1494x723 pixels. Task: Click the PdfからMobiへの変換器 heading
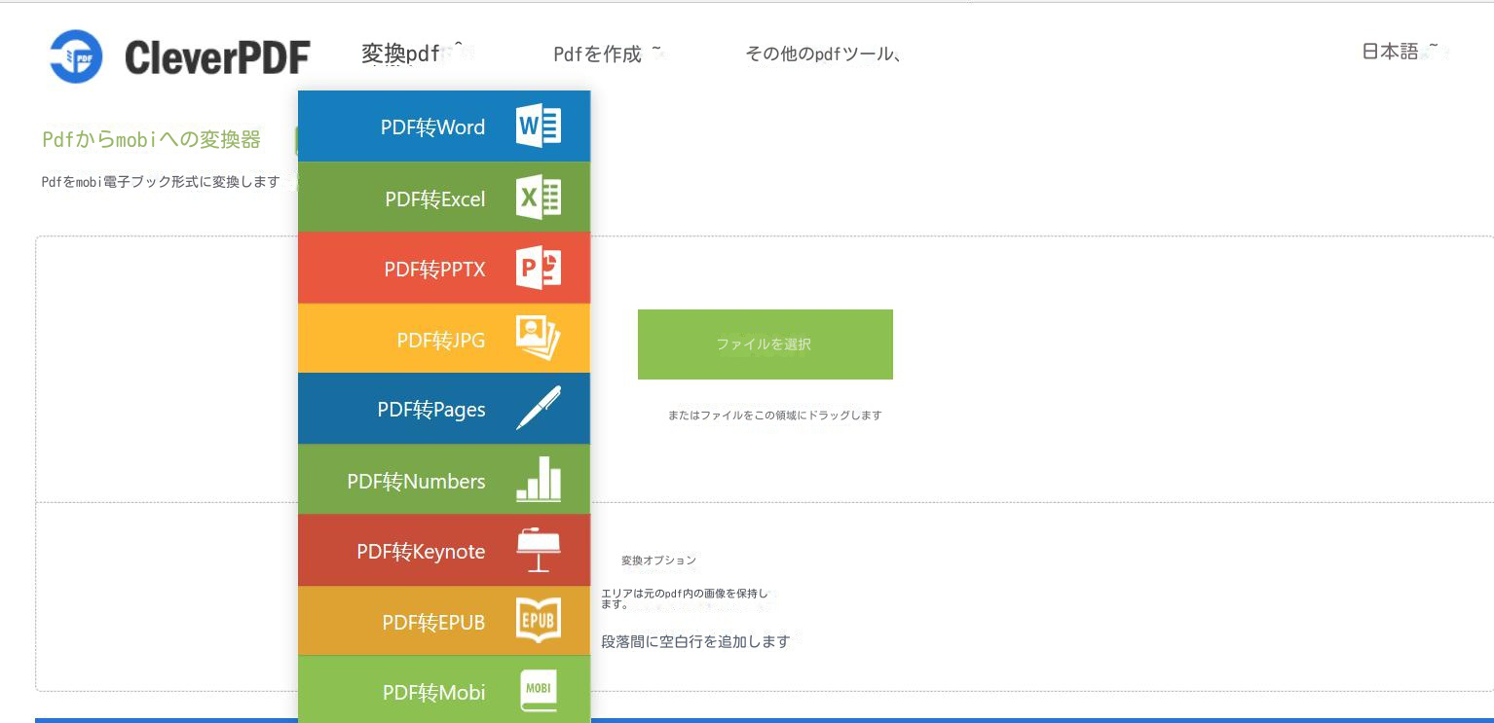[x=152, y=140]
